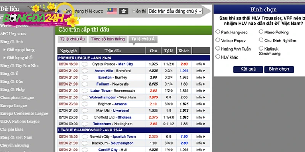Screen dimensions: 305x152
Task: Expand info for Aston Villa - Brentford
Action: [201, 71]
